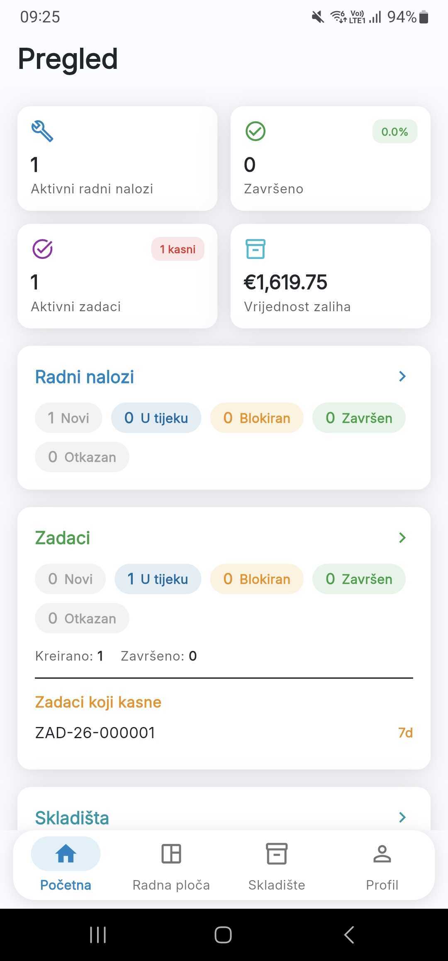Open overdue task ZAD-26-000001
The width and height of the screenshot is (448, 961).
click(95, 733)
